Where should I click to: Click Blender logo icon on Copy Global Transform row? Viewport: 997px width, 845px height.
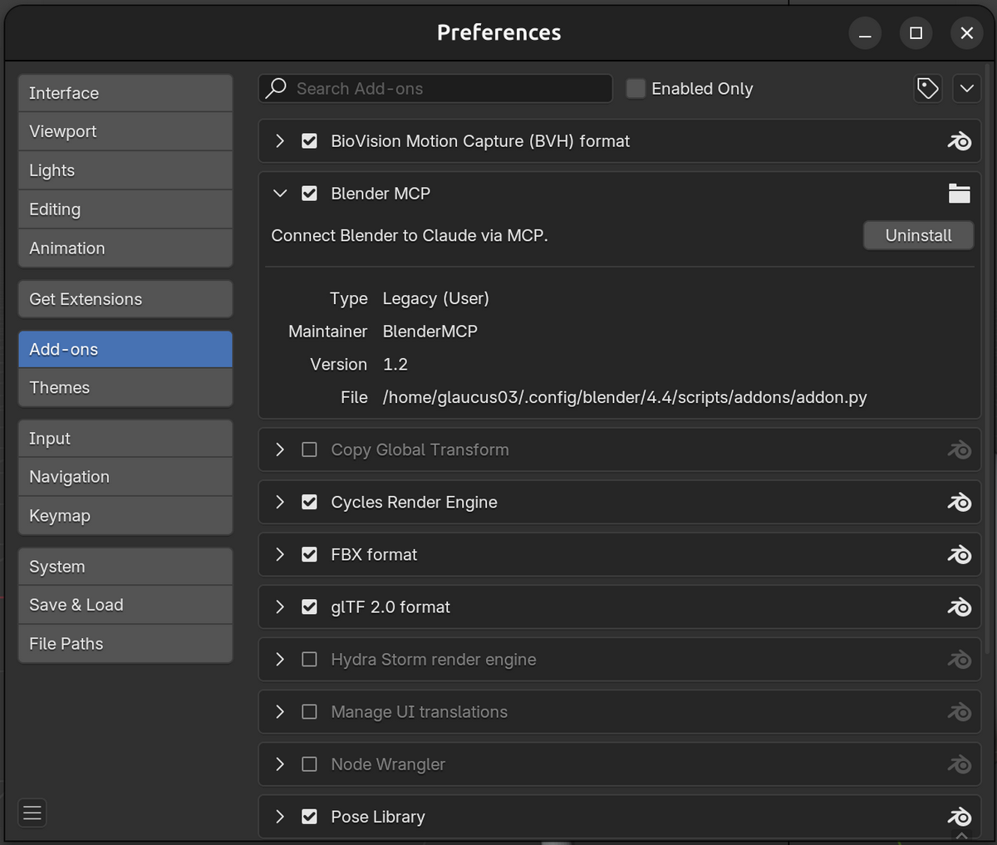click(x=959, y=450)
